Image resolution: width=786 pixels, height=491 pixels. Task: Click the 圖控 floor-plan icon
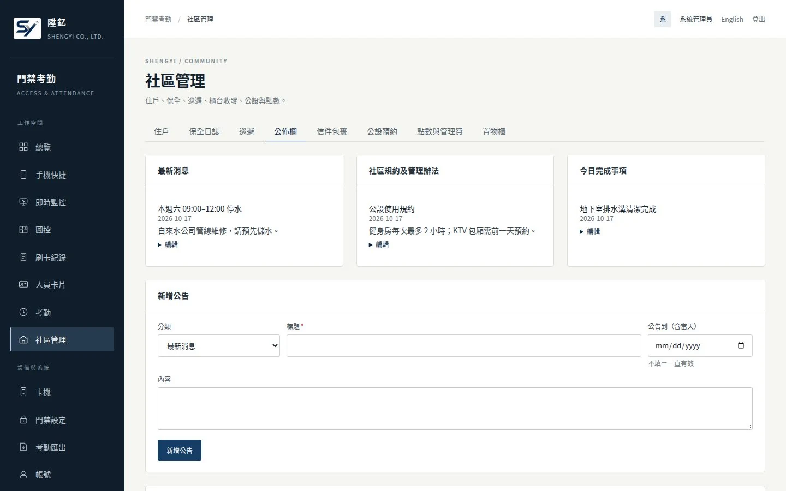(x=23, y=230)
